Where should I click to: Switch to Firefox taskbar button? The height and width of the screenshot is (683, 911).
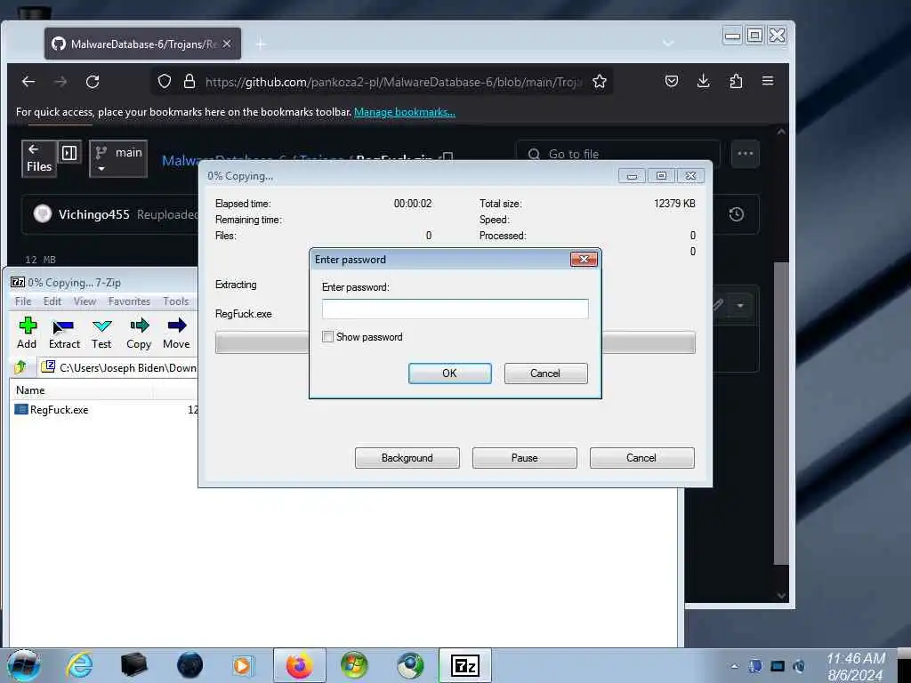[299, 665]
